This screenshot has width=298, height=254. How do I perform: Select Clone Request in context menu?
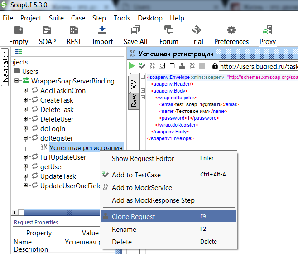168,216
